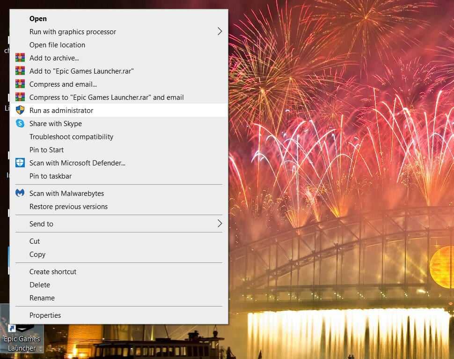This screenshot has height=359, width=454.
Task: Select Rename in the context menu
Action: [119, 298]
